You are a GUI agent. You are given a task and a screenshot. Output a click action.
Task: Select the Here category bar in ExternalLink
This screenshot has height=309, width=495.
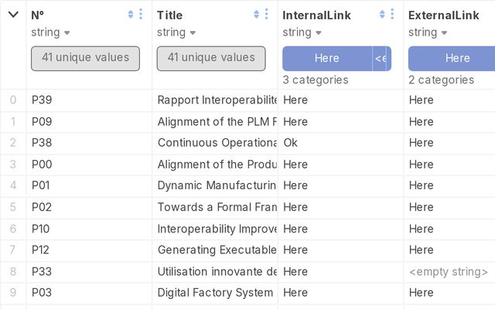pos(452,59)
